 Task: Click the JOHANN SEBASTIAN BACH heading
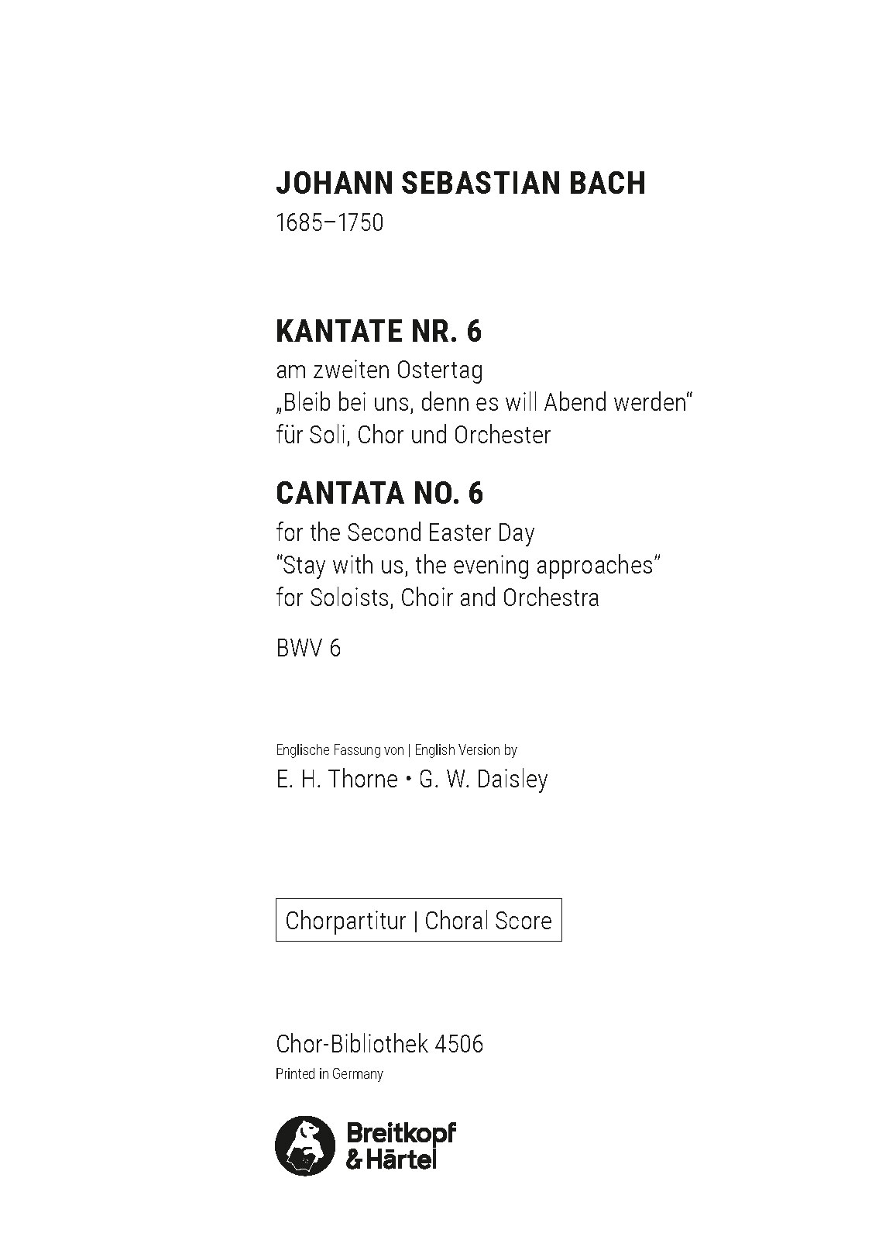tap(461, 184)
